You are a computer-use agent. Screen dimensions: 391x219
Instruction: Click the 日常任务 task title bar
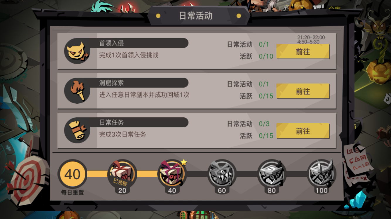tap(142, 122)
